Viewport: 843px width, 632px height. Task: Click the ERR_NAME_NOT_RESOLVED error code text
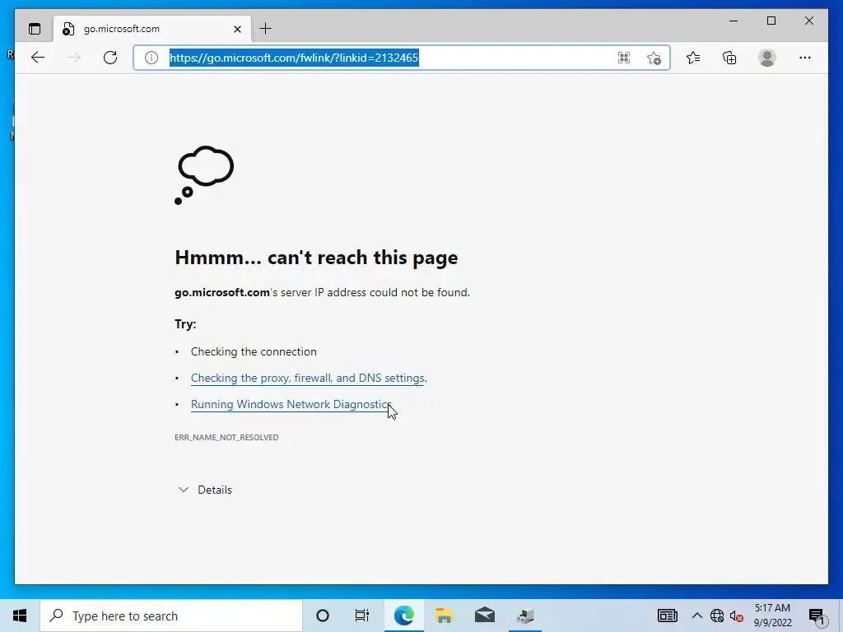226,438
